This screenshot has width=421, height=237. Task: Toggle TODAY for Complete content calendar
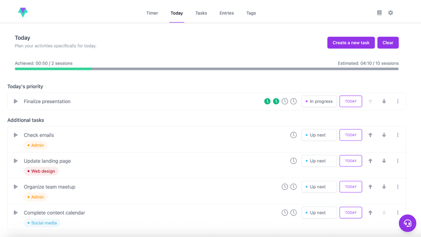point(351,213)
